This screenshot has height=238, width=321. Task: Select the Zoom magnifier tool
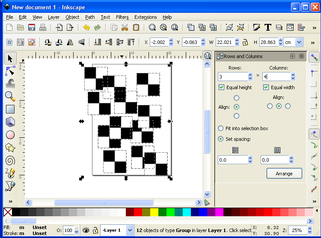pos(10,96)
